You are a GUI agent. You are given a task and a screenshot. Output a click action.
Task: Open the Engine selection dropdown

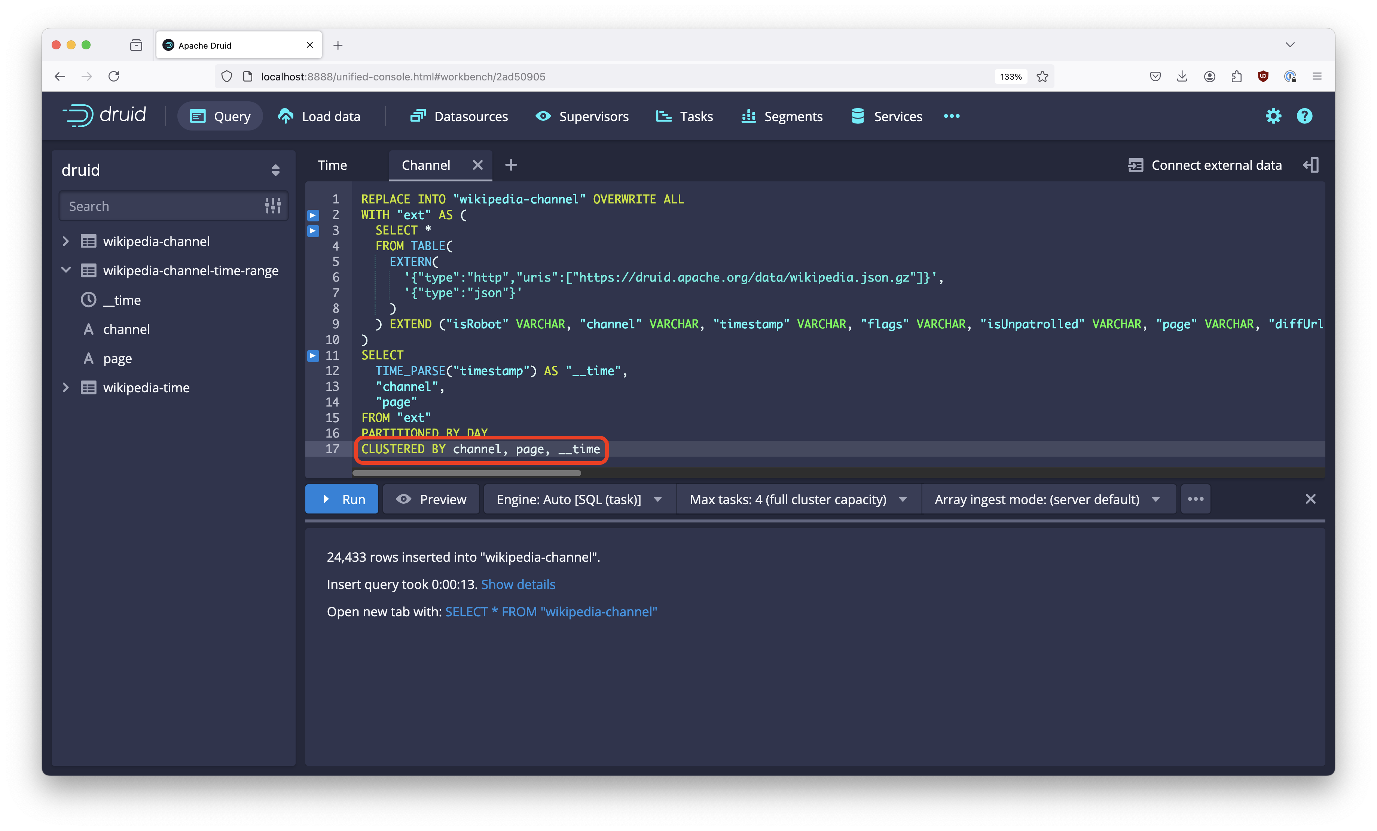click(x=658, y=499)
